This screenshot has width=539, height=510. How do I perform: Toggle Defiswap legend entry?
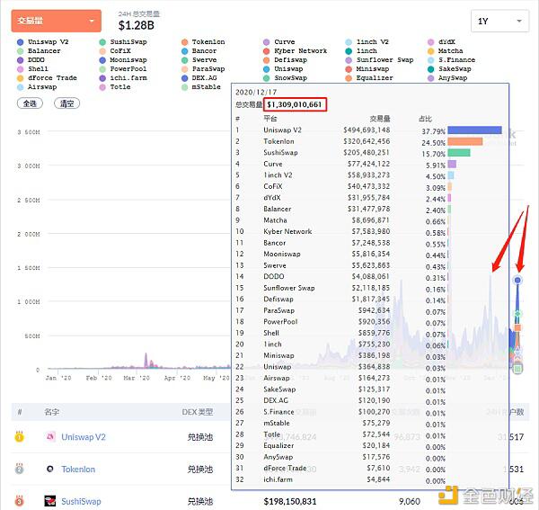coord(286,60)
